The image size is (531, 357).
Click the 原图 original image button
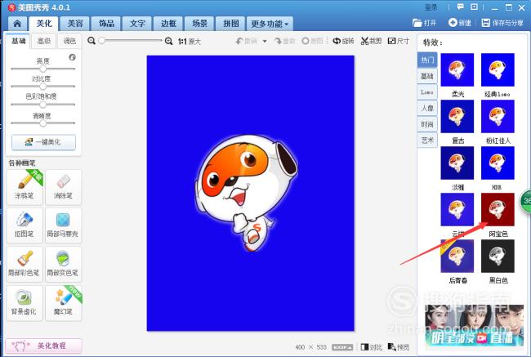[x=312, y=41]
